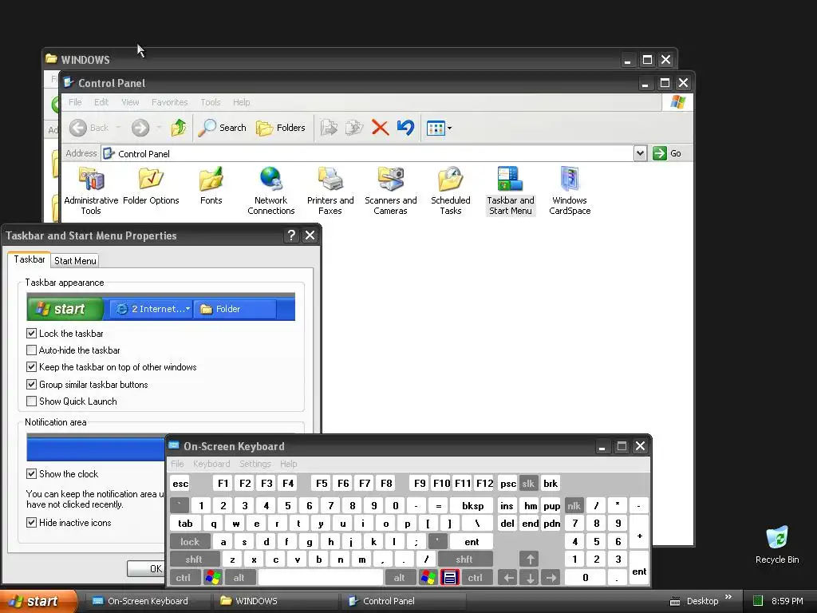Click the left Windows key on keyboard
The image size is (817, 613).
pos(212,578)
